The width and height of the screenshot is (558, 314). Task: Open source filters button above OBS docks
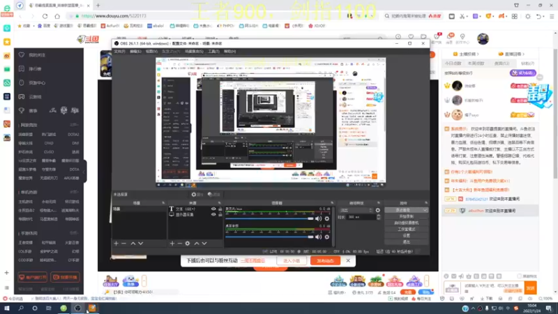click(x=214, y=195)
